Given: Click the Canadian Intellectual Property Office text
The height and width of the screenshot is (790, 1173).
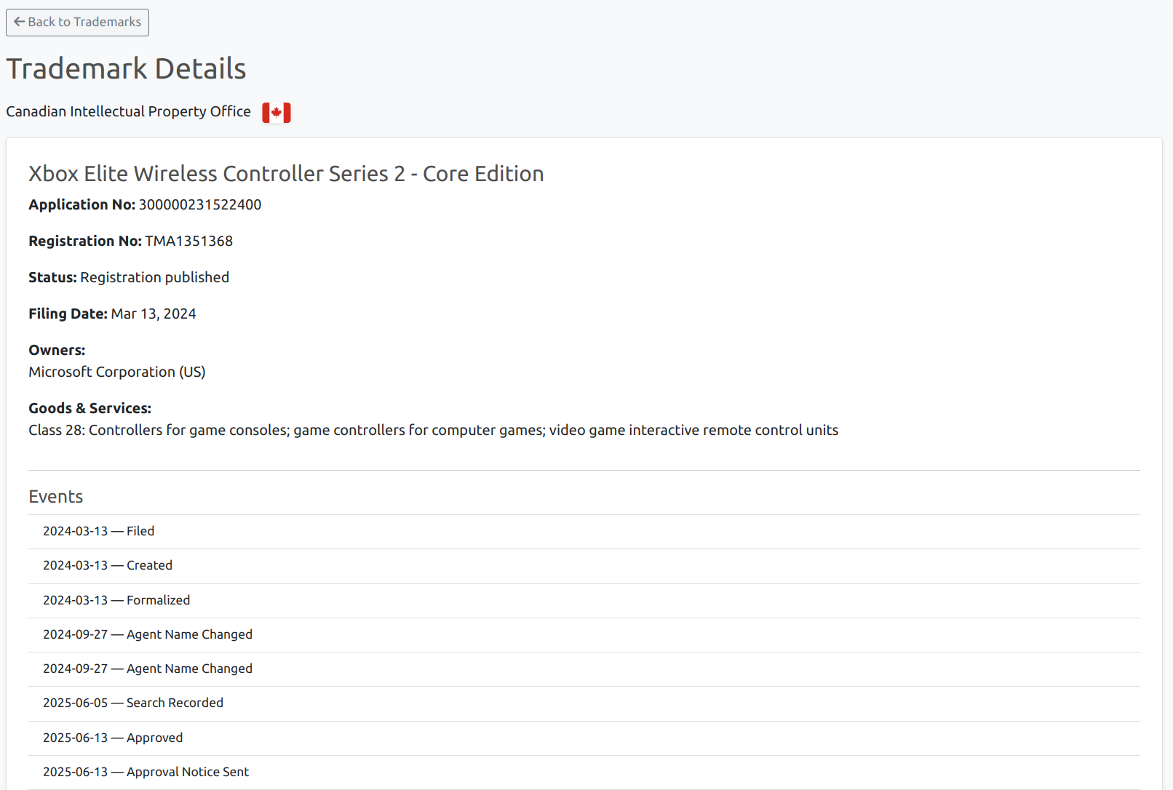Looking at the screenshot, I should (128, 111).
